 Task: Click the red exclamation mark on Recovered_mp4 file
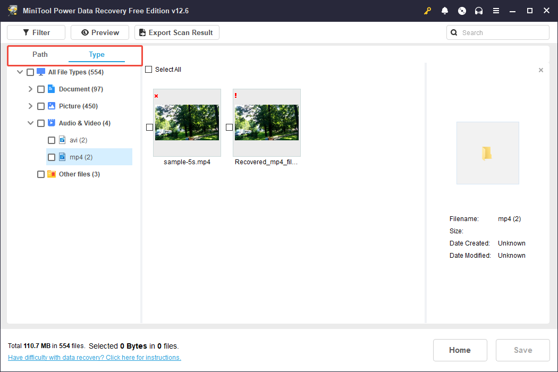point(235,96)
